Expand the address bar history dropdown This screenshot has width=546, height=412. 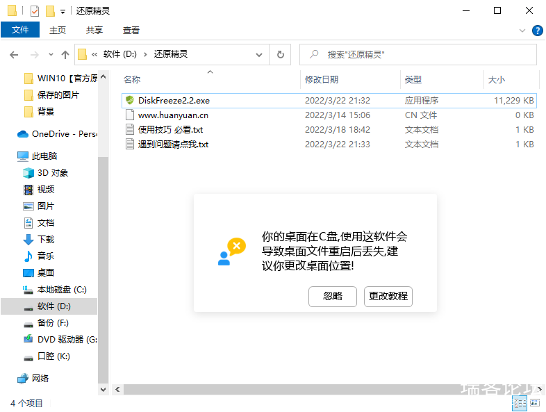(259, 54)
